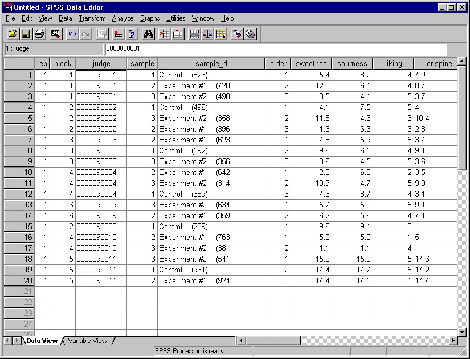470x359 pixels.
Task: Open the Graphs menu
Action: tap(150, 18)
